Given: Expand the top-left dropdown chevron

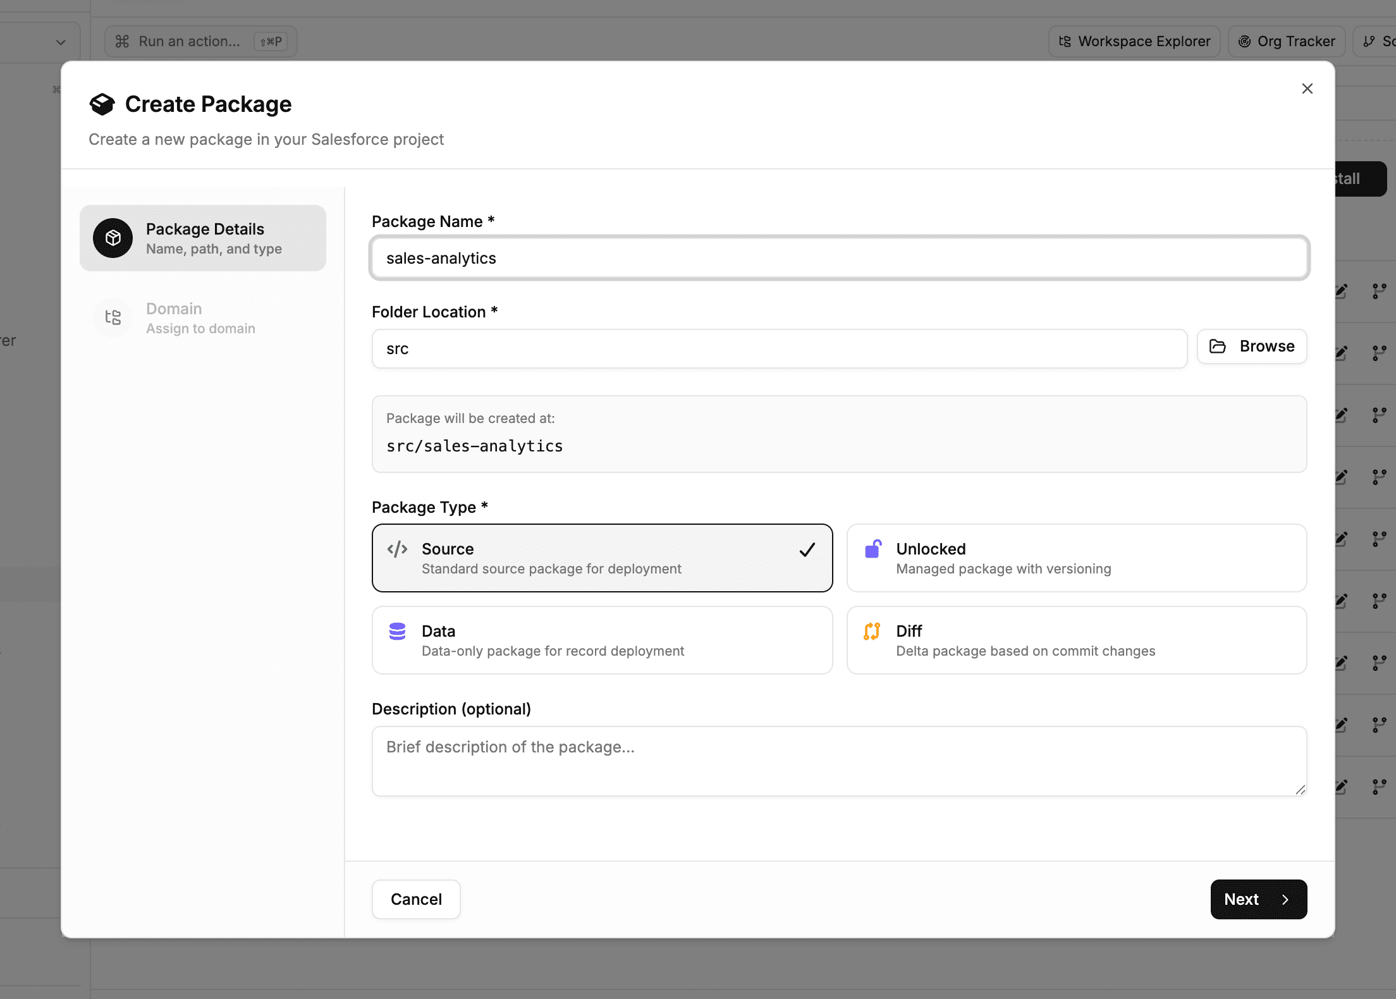Looking at the screenshot, I should [61, 42].
